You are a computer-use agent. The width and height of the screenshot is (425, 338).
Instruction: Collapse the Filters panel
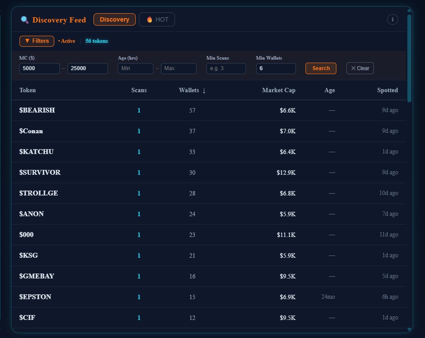37,41
